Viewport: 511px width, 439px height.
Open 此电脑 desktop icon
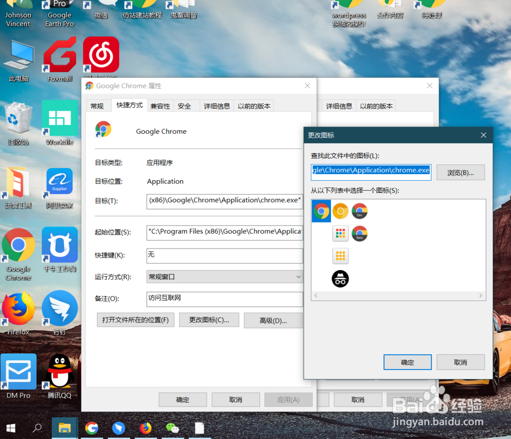pos(18,61)
